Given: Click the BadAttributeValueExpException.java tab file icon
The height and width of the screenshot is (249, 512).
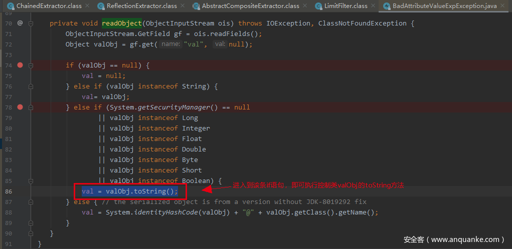Looking at the screenshot, I should pyautogui.click(x=387, y=6).
